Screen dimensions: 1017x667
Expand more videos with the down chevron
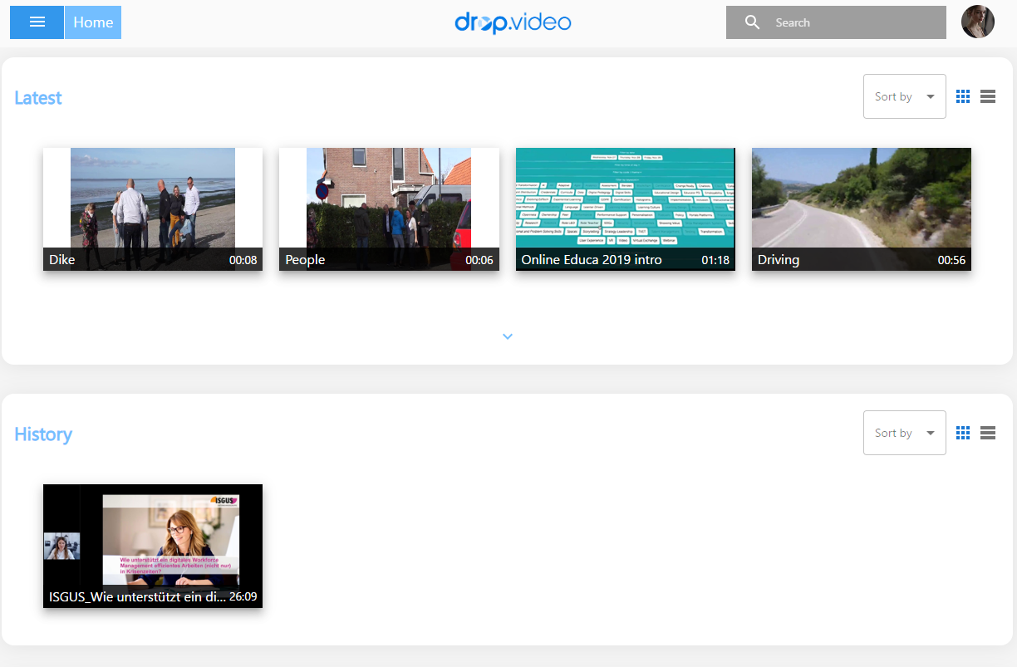tap(508, 336)
